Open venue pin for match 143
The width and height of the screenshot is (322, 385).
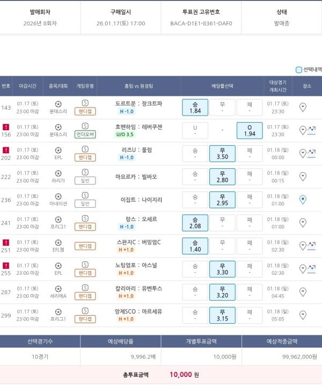(303, 108)
